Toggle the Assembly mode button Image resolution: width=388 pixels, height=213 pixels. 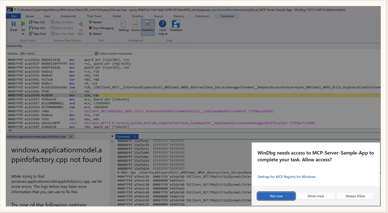(148, 26)
